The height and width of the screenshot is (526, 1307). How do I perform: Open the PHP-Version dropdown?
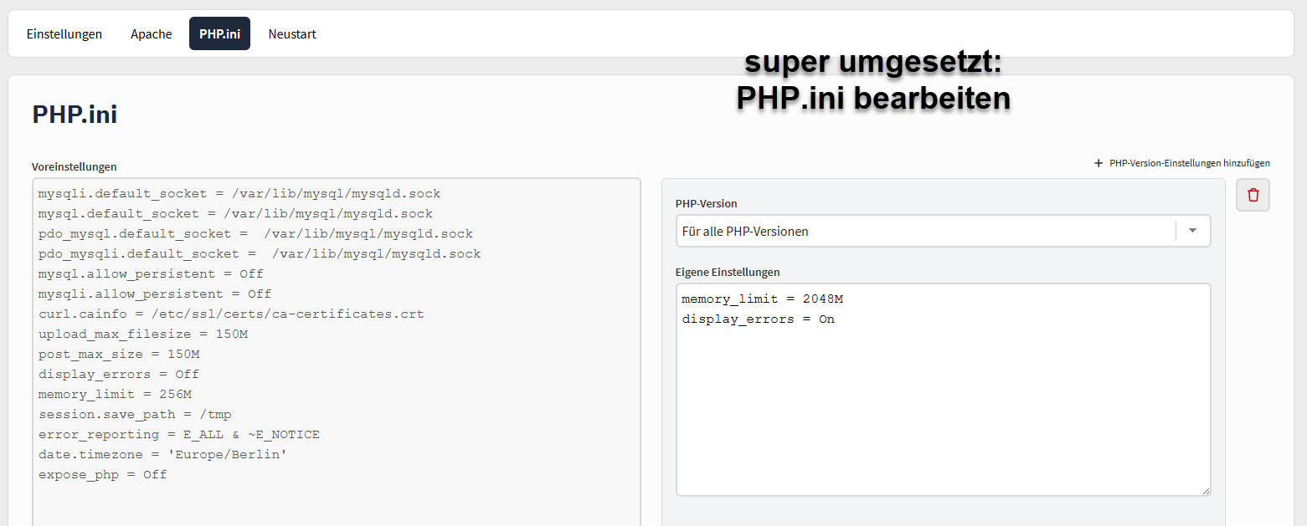(943, 231)
